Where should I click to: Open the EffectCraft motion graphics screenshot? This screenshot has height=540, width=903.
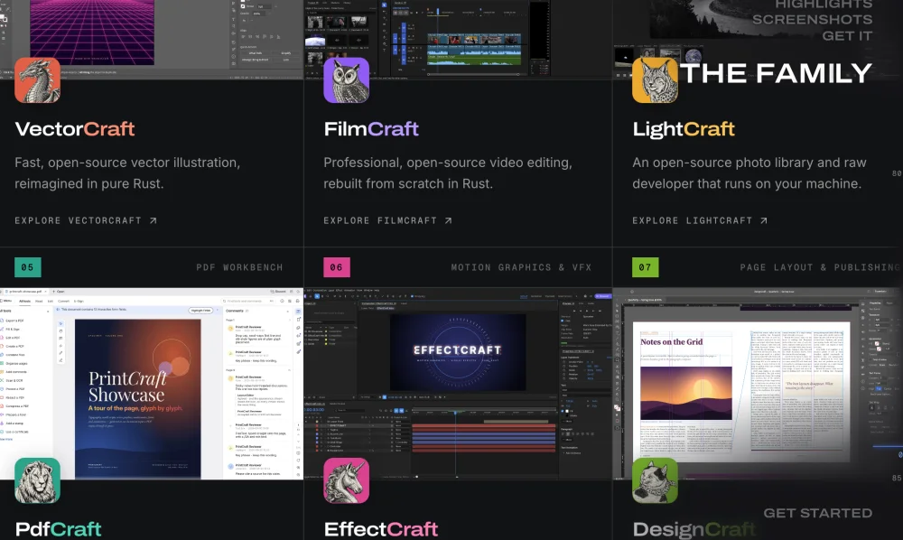[x=458, y=384]
